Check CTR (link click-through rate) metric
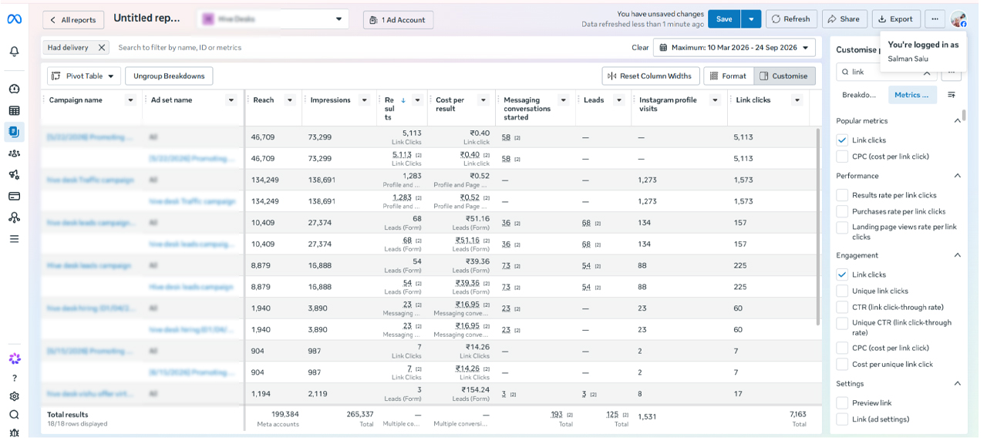 pyautogui.click(x=842, y=308)
